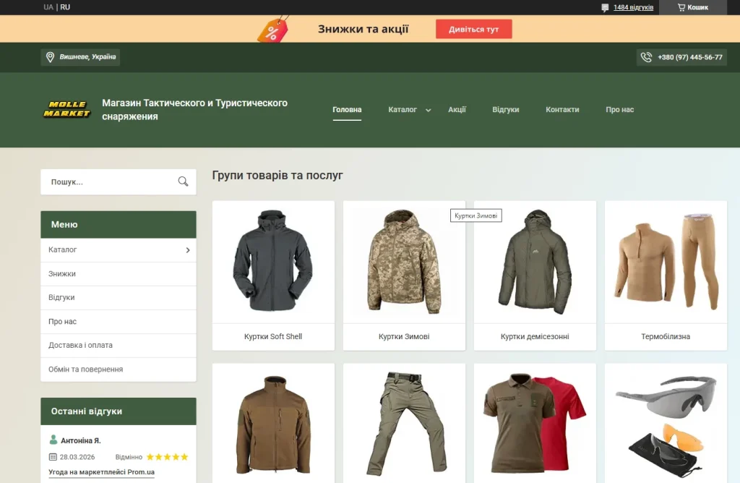Open Куртки Soft Shell jacket thumbnail
This screenshot has height=483, width=740.
coord(273,261)
